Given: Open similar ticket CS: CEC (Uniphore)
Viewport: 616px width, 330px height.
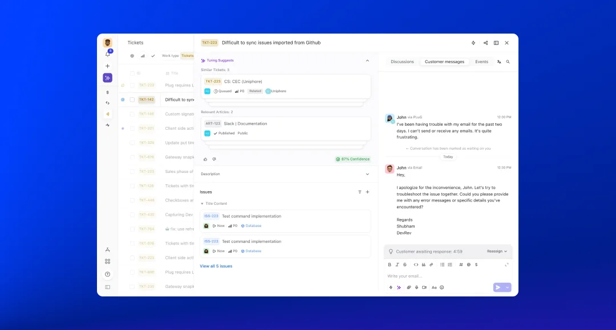Looking at the screenshot, I should click(x=286, y=86).
